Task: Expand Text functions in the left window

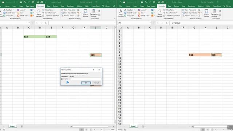Action: pyautogui.click(x=20, y=13)
